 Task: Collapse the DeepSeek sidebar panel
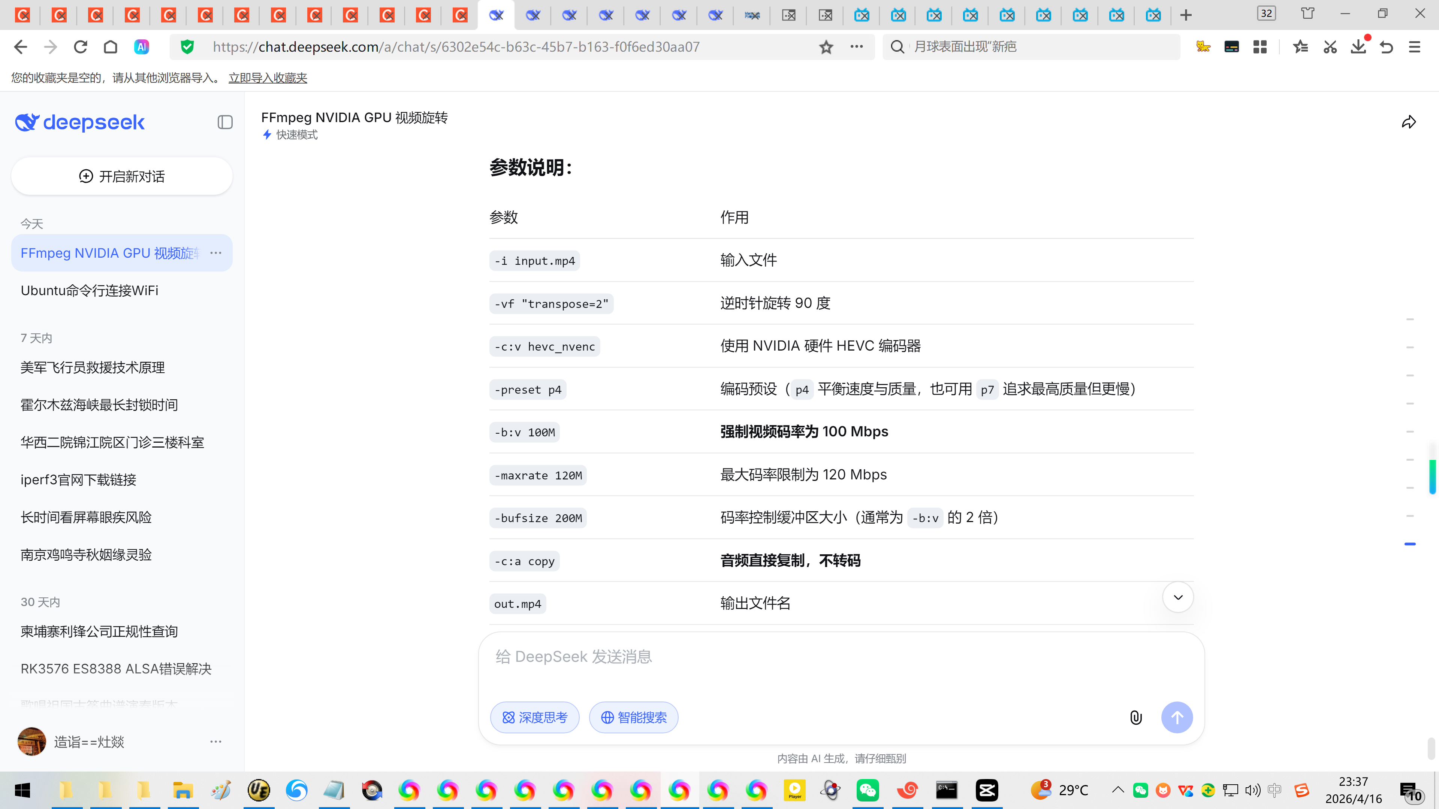coord(224,122)
